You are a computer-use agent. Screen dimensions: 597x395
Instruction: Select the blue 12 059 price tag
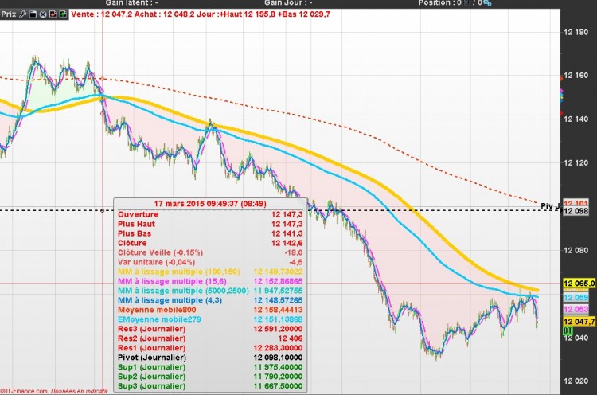[576, 298]
